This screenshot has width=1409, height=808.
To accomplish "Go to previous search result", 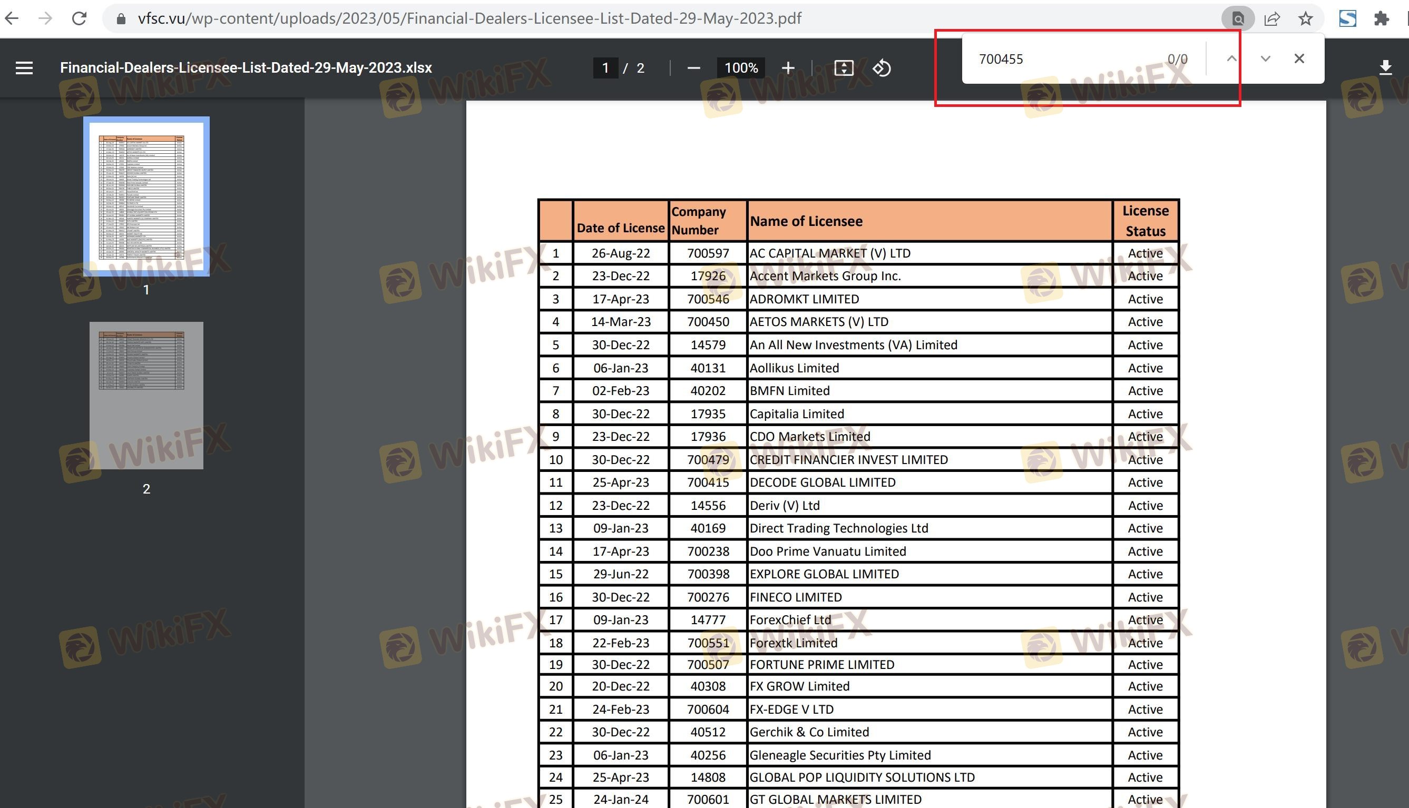I will pos(1231,58).
